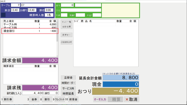Select the 現金割引 row in sales list
Screen dimensions: 187x105
point(30,31)
